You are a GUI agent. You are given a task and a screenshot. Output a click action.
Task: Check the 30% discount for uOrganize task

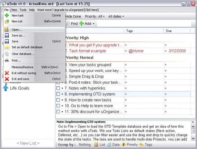pos(58,112)
